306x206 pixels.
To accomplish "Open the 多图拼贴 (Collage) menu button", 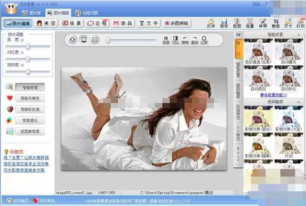I will click(x=177, y=24).
